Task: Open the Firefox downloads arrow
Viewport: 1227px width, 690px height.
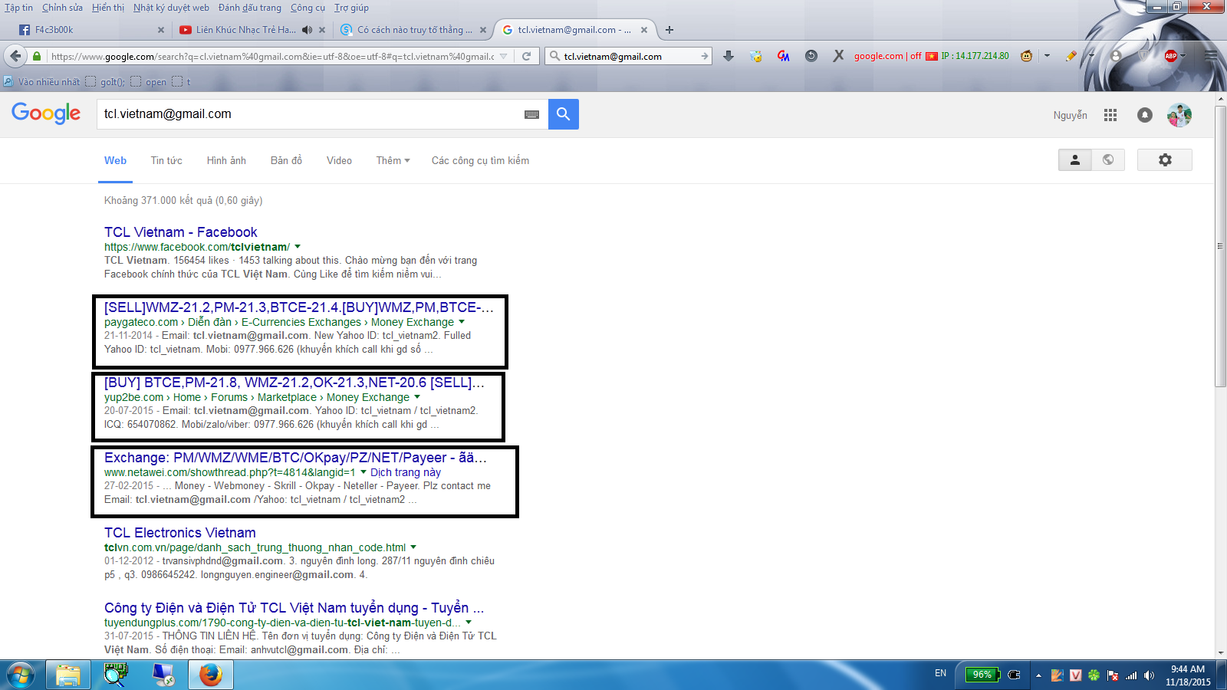Action: coord(729,56)
